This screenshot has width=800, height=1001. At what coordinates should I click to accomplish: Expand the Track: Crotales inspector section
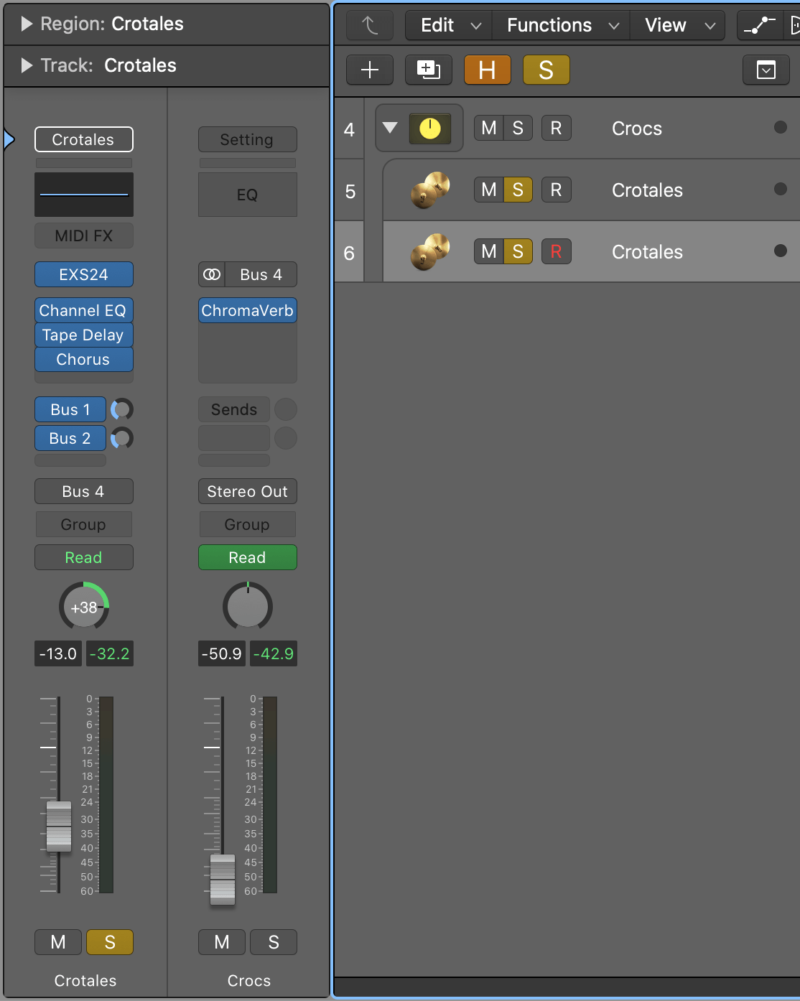click(27, 66)
